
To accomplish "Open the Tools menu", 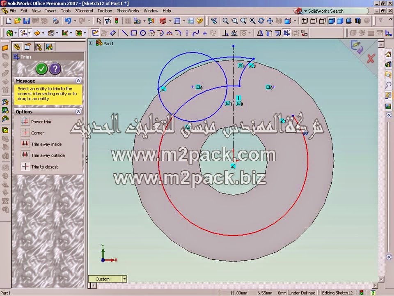I will click(x=66, y=11).
